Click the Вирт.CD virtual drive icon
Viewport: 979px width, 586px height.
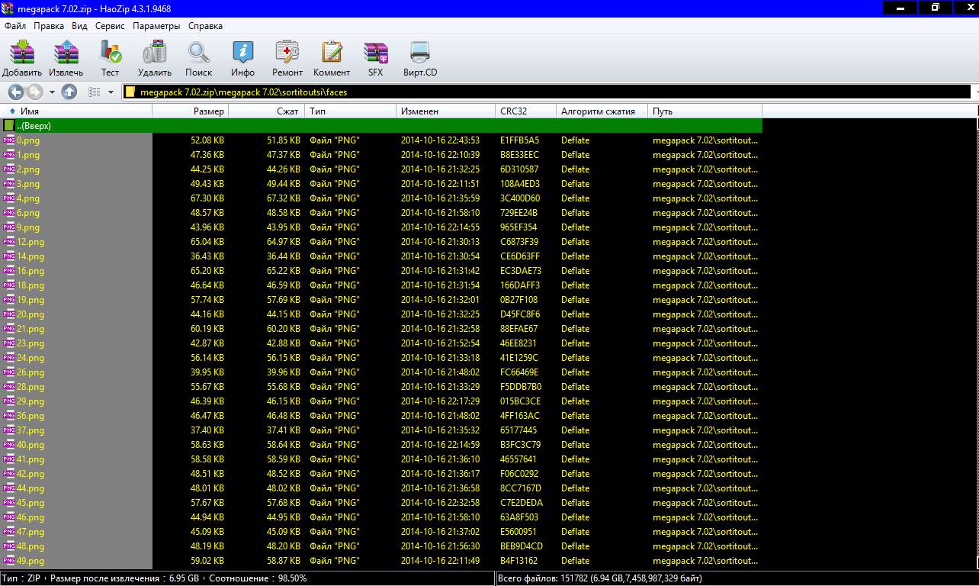(420, 53)
